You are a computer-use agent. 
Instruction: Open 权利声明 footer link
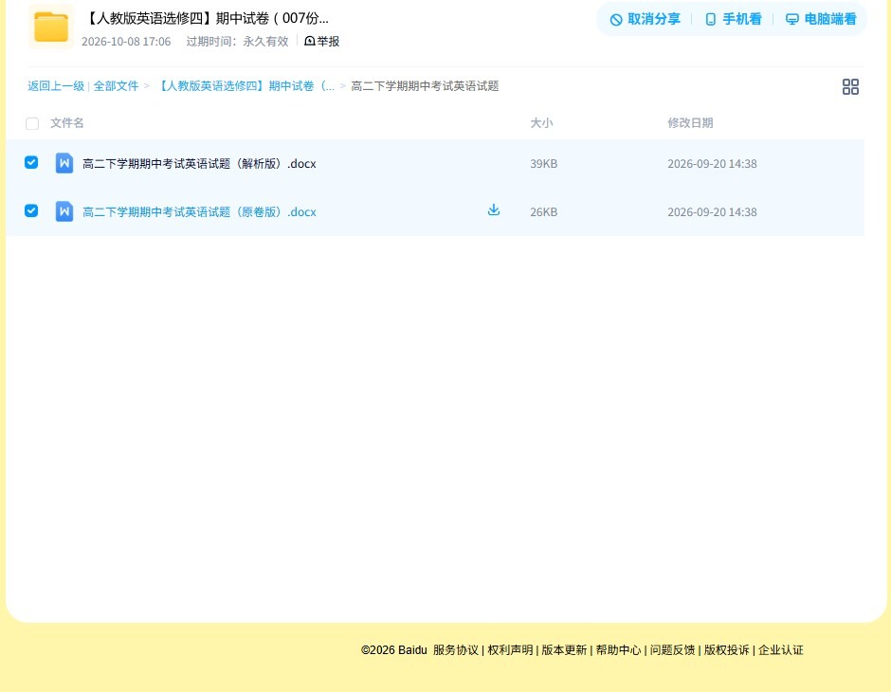coord(510,650)
